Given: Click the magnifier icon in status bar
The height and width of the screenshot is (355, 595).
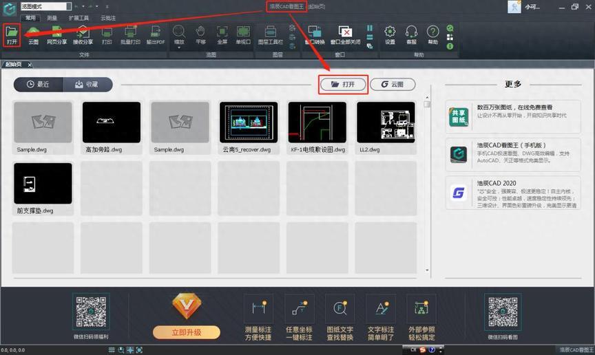Looking at the screenshot, I should pyautogui.click(x=121, y=350).
